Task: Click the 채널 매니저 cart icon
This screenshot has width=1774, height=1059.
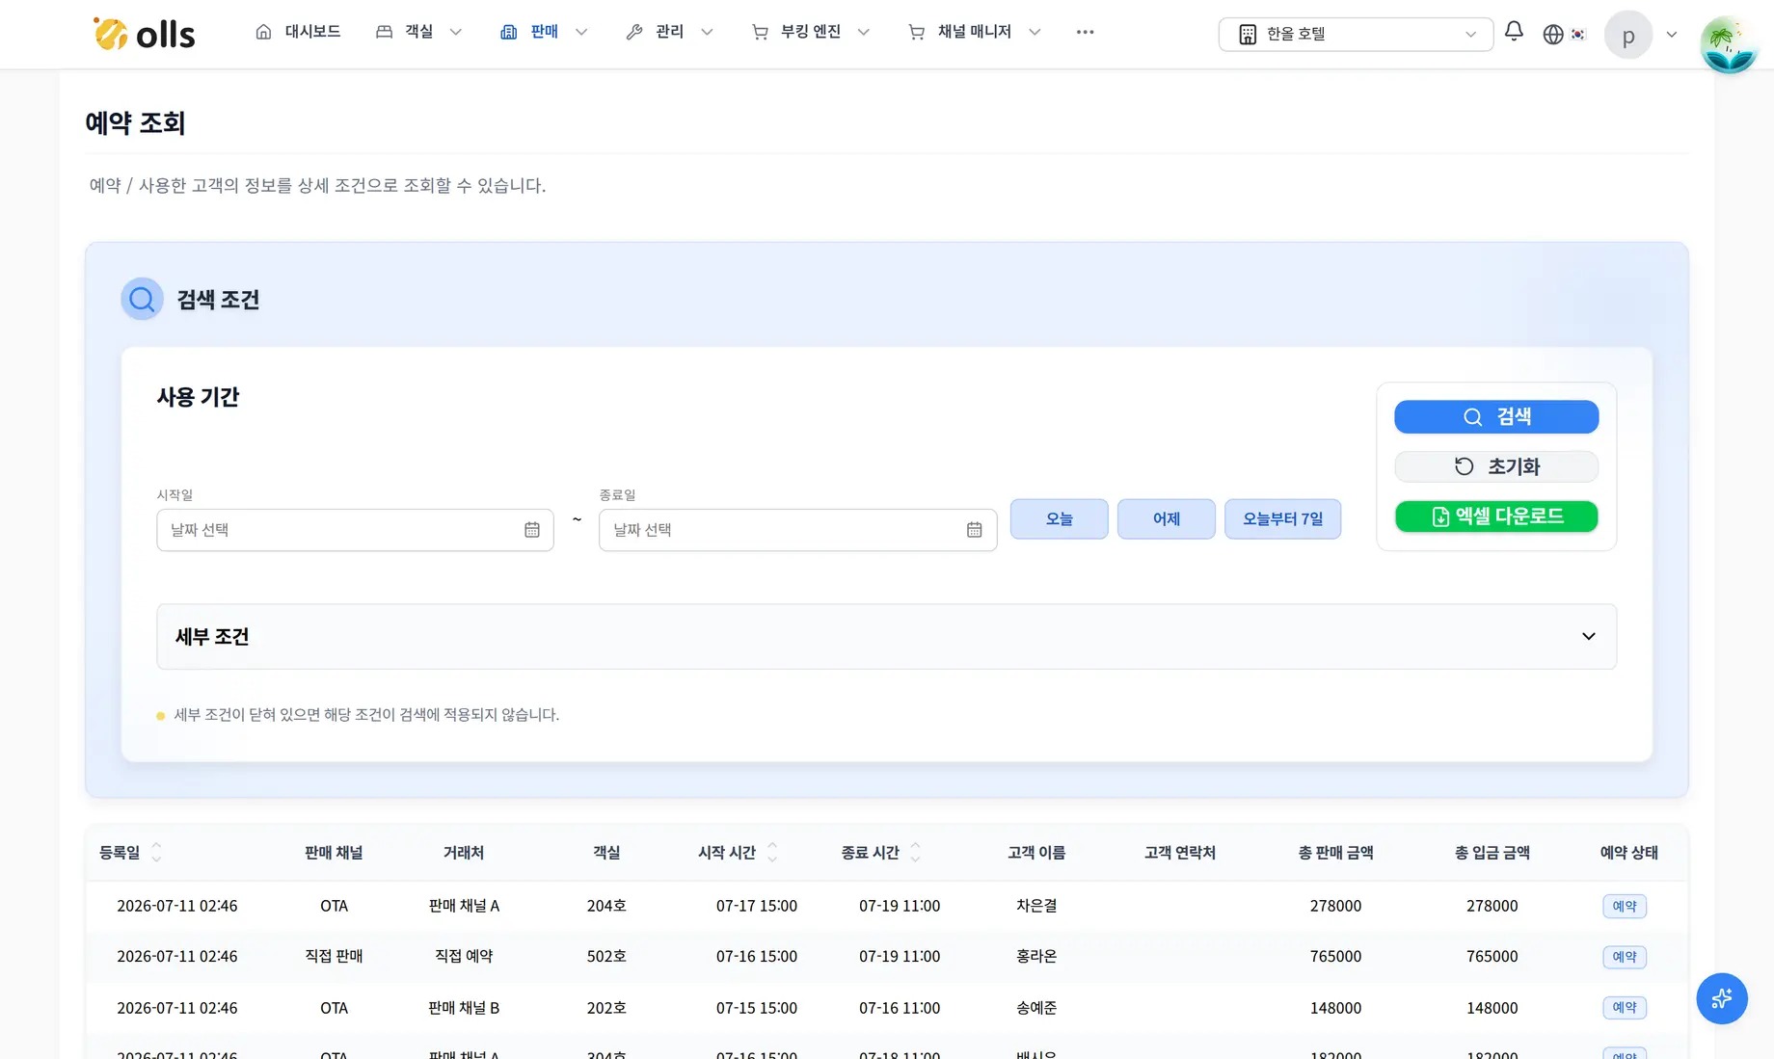Action: (917, 32)
